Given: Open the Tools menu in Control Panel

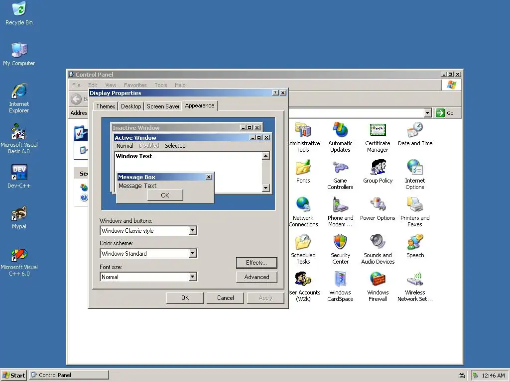Looking at the screenshot, I should point(161,85).
